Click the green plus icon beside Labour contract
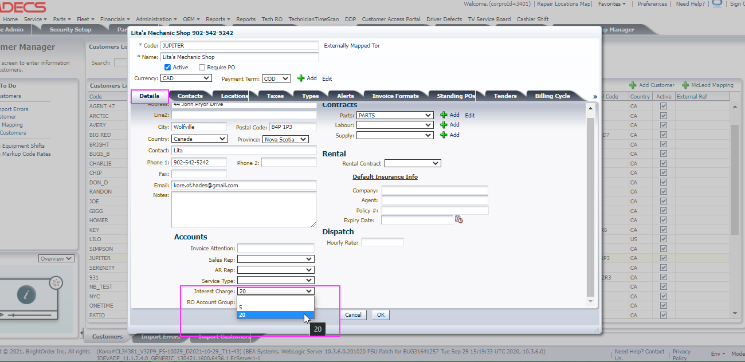Screen dimensions: 745x362 coord(444,125)
